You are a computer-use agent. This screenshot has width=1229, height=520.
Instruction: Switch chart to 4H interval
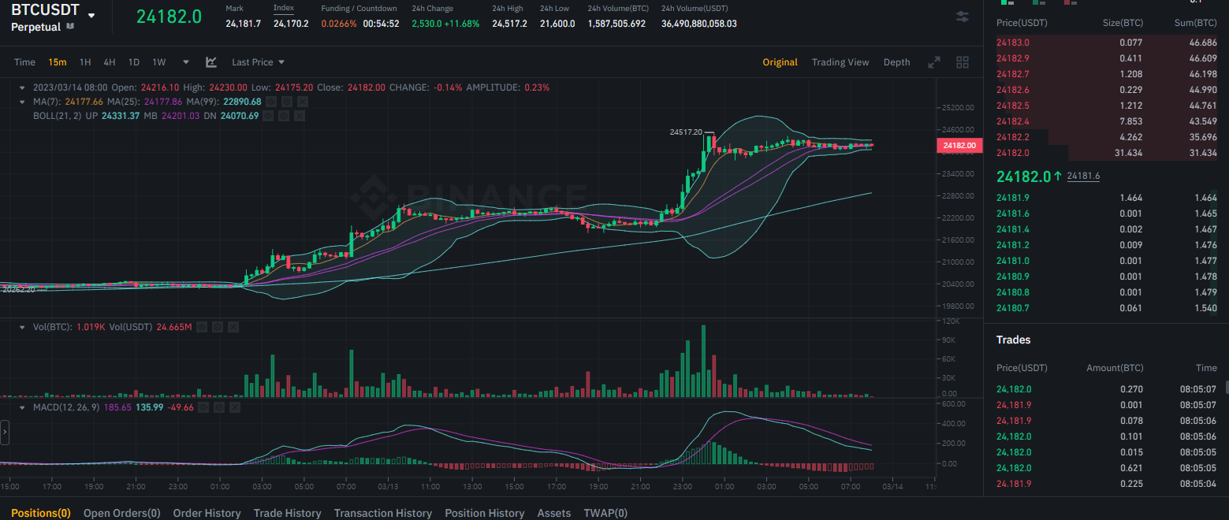point(110,62)
